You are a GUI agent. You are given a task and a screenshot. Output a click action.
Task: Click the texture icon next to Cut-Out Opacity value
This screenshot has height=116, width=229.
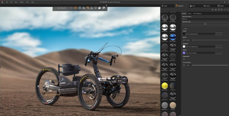(184, 65)
